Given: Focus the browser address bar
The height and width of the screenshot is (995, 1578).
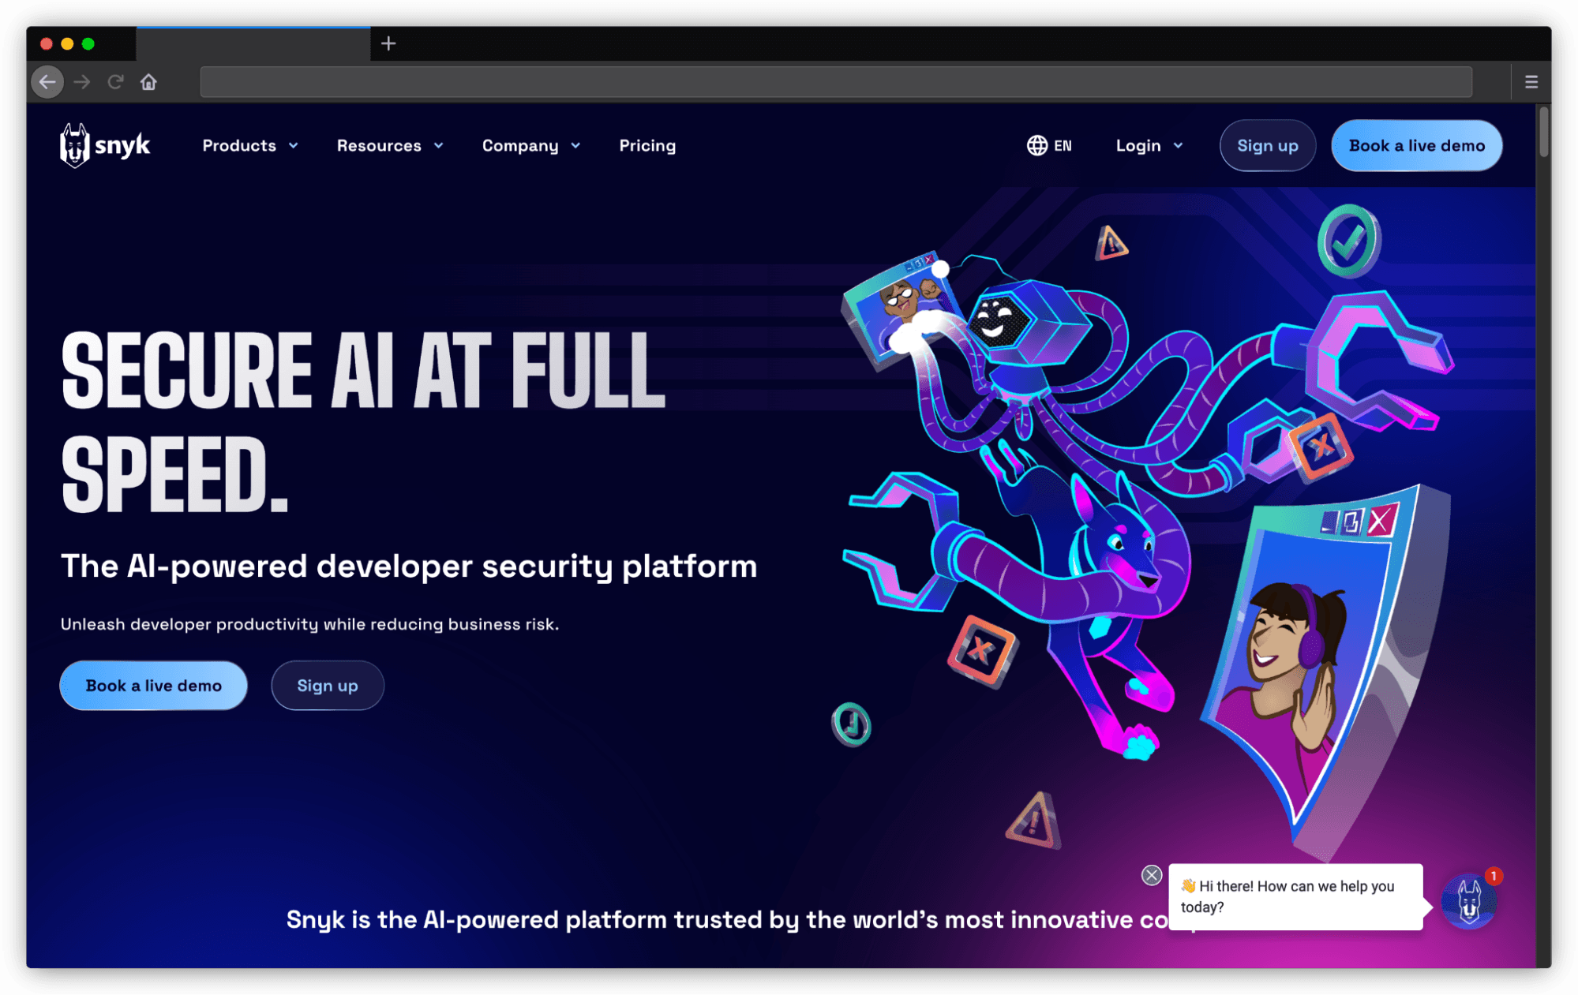Looking at the screenshot, I should tap(836, 82).
